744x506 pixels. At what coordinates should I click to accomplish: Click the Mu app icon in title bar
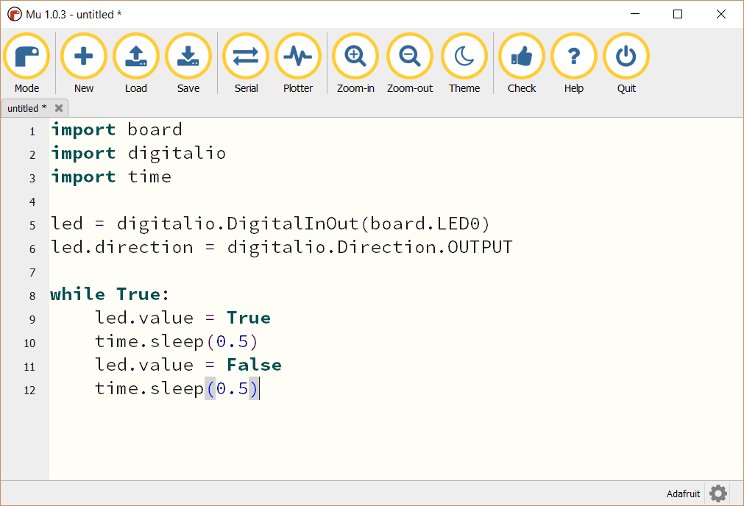coord(14,14)
